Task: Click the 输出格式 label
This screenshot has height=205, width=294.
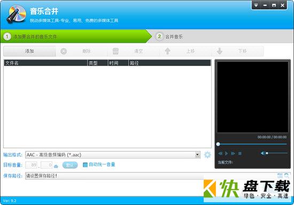Action: (x=13, y=155)
